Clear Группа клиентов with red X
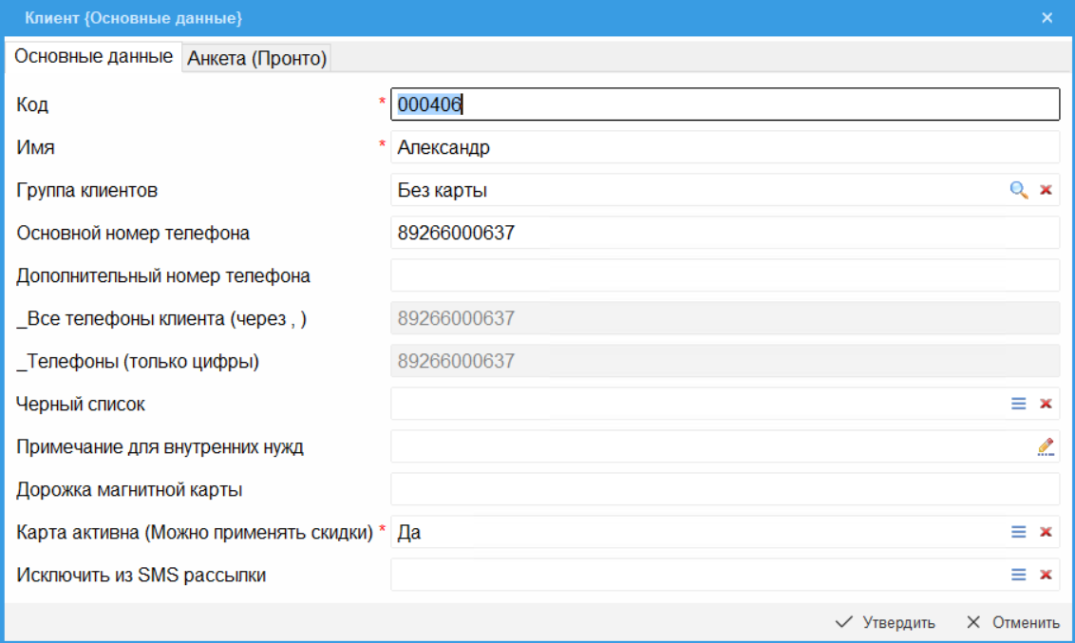Screen dimensions: 1075x643 (x=1046, y=190)
